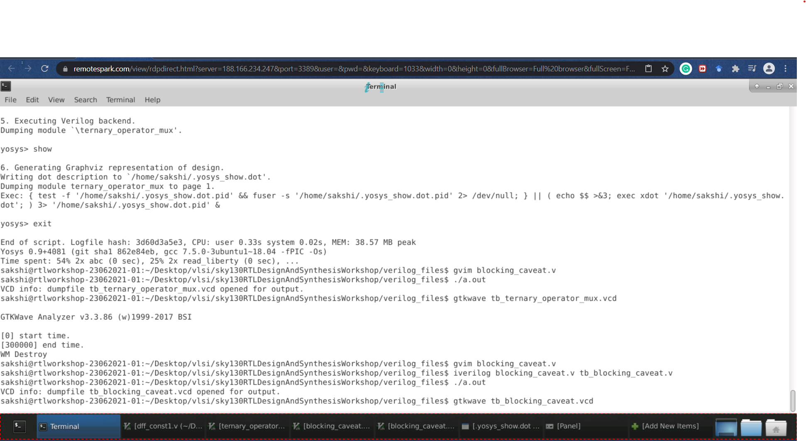Click the site lock icon

pos(65,69)
